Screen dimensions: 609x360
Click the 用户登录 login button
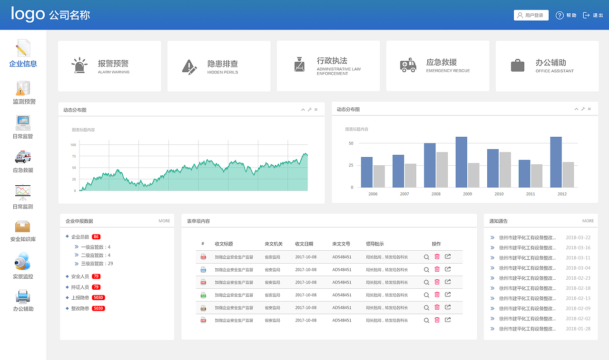[531, 15]
